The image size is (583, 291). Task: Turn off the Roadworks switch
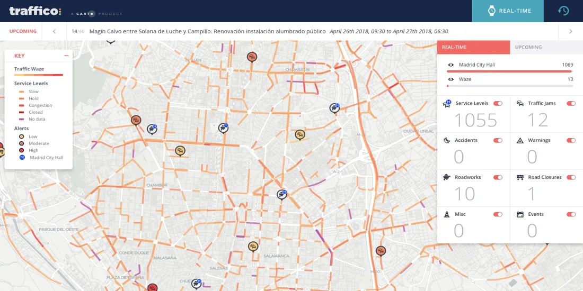(498, 177)
